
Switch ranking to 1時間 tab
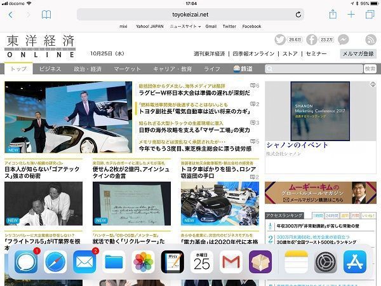pyautogui.click(x=318, y=215)
